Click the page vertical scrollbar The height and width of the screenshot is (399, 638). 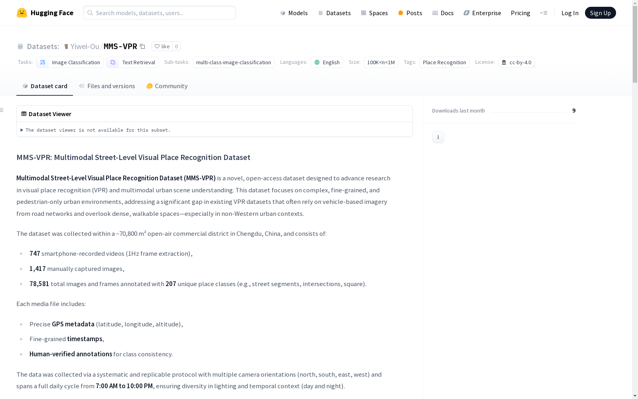(x=635, y=199)
